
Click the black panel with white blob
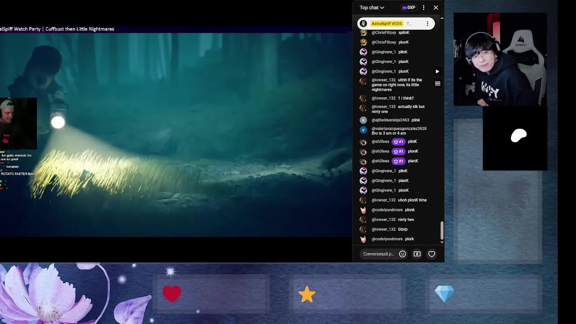tap(515, 138)
